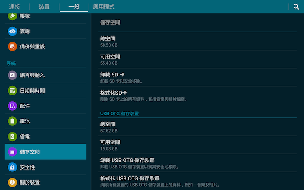Image resolution: width=304 pixels, height=190 pixels.
Task: Tap SD card 總空間 58.53 GB value
Action: (109, 45)
